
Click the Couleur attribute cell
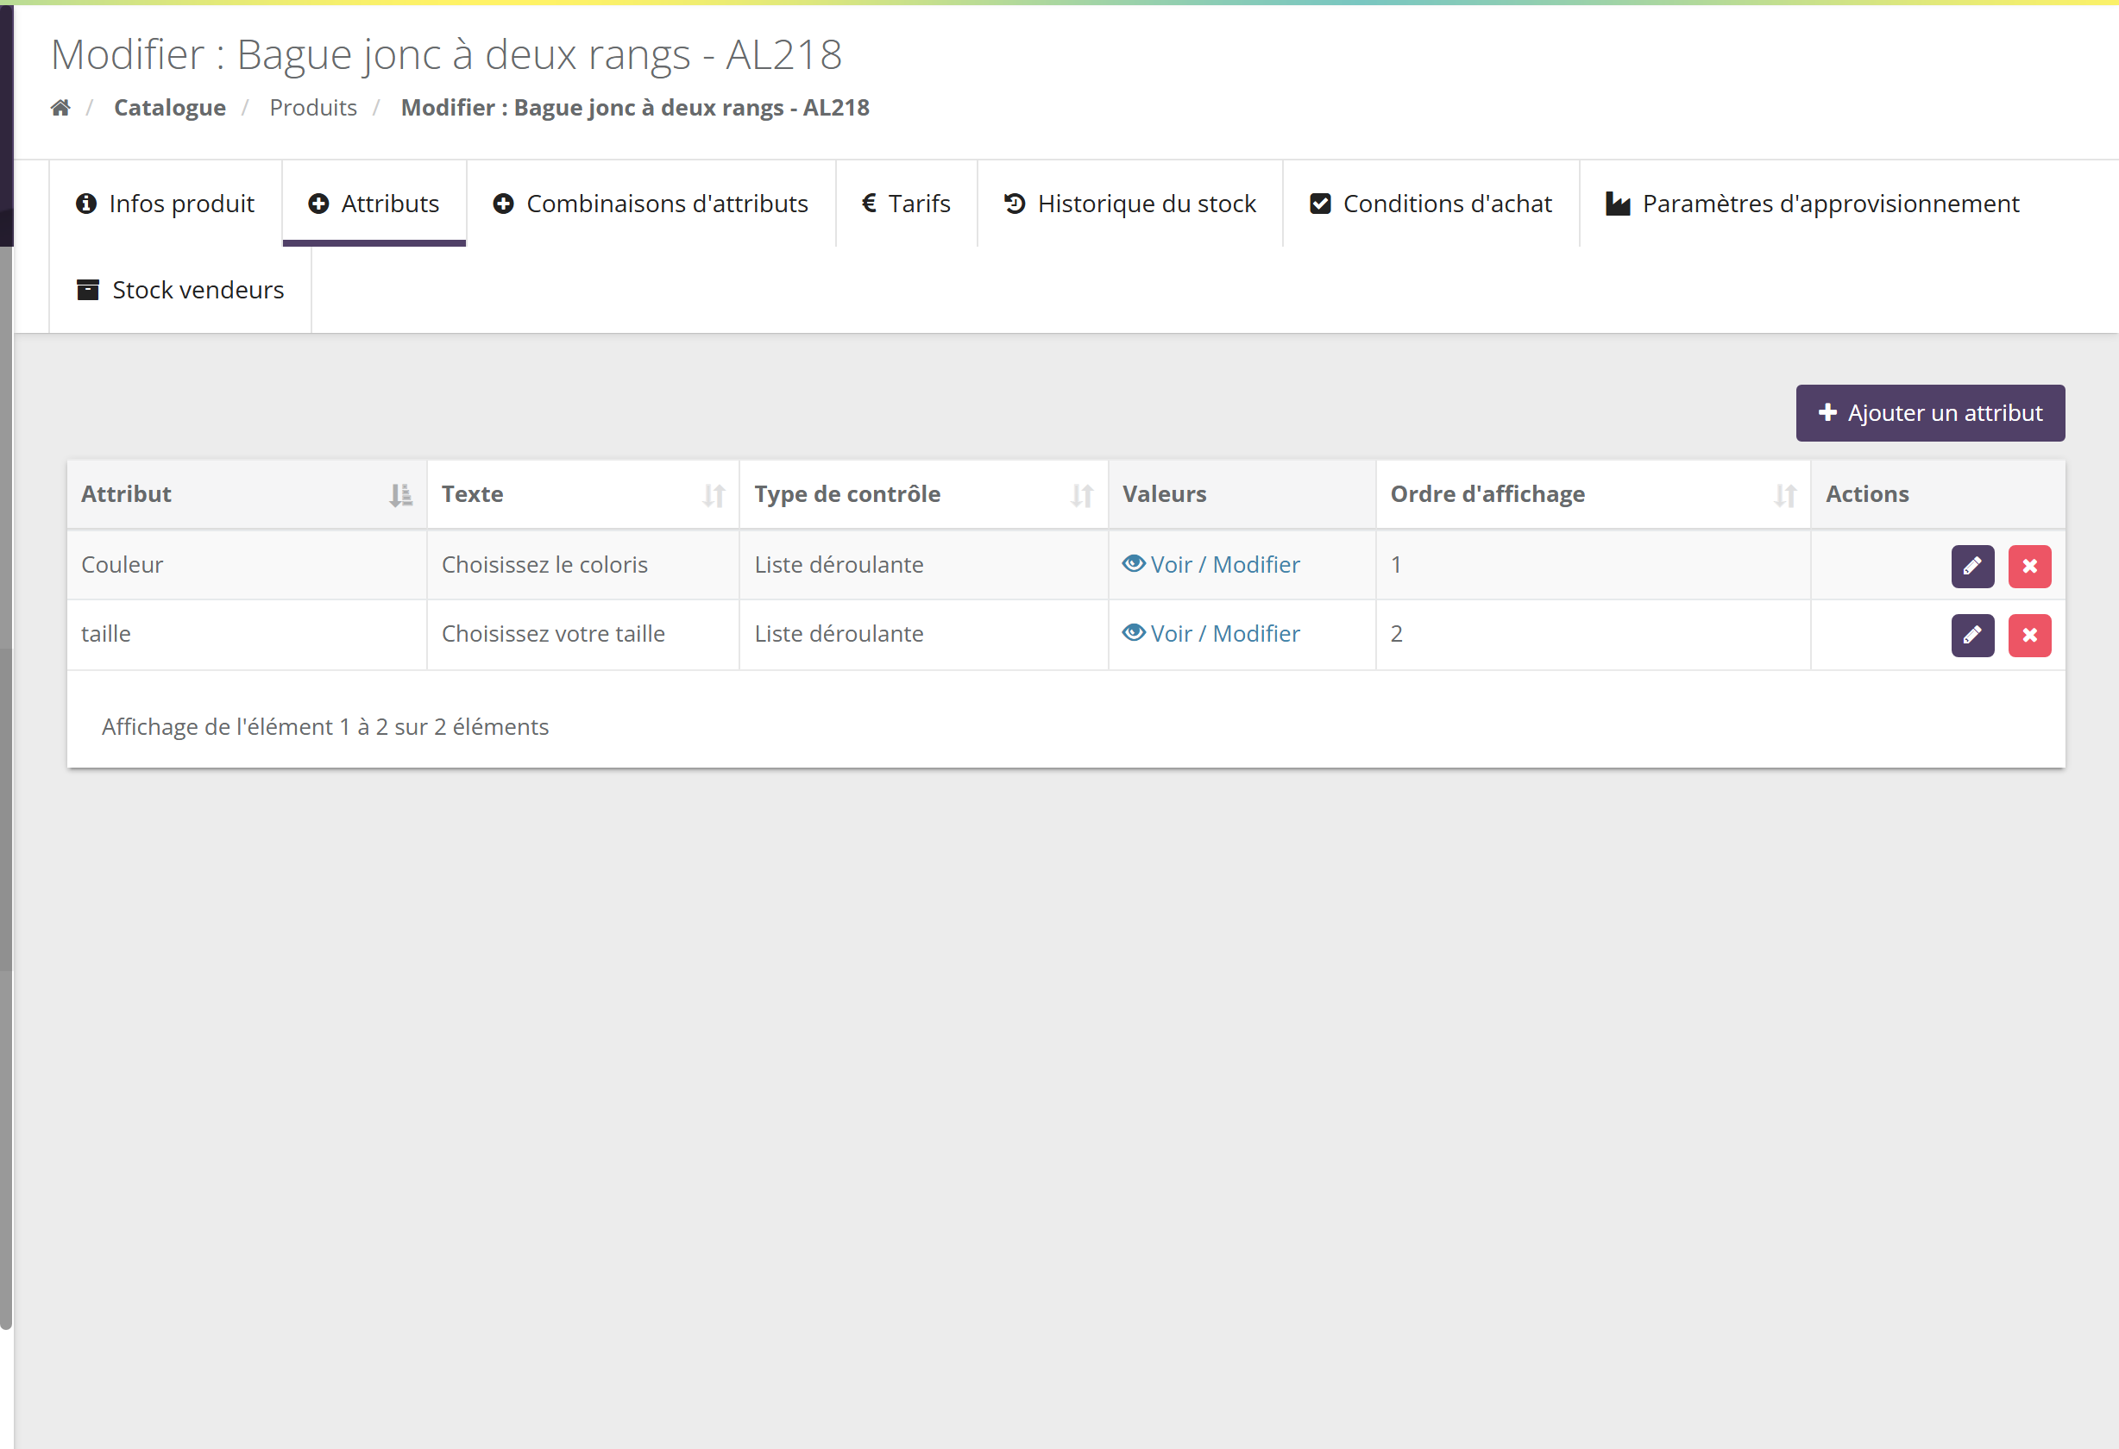pos(247,565)
